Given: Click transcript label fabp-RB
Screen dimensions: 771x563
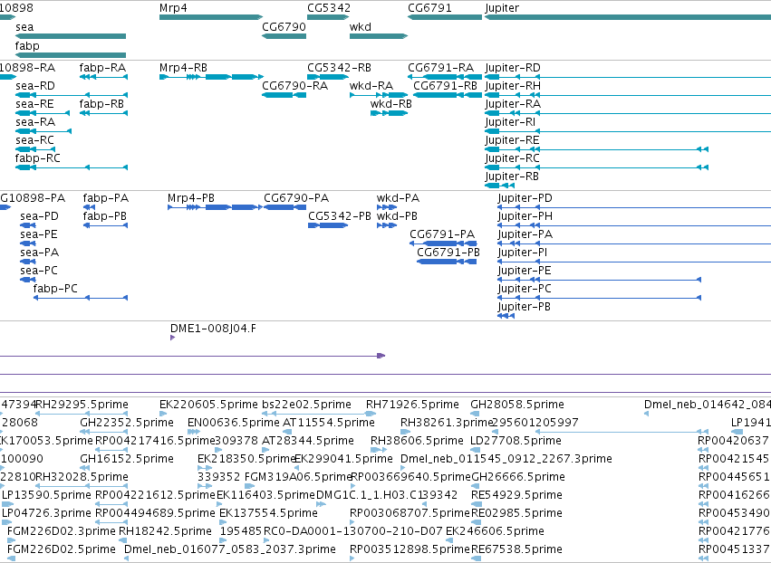Looking at the screenshot, I should pos(101,104).
